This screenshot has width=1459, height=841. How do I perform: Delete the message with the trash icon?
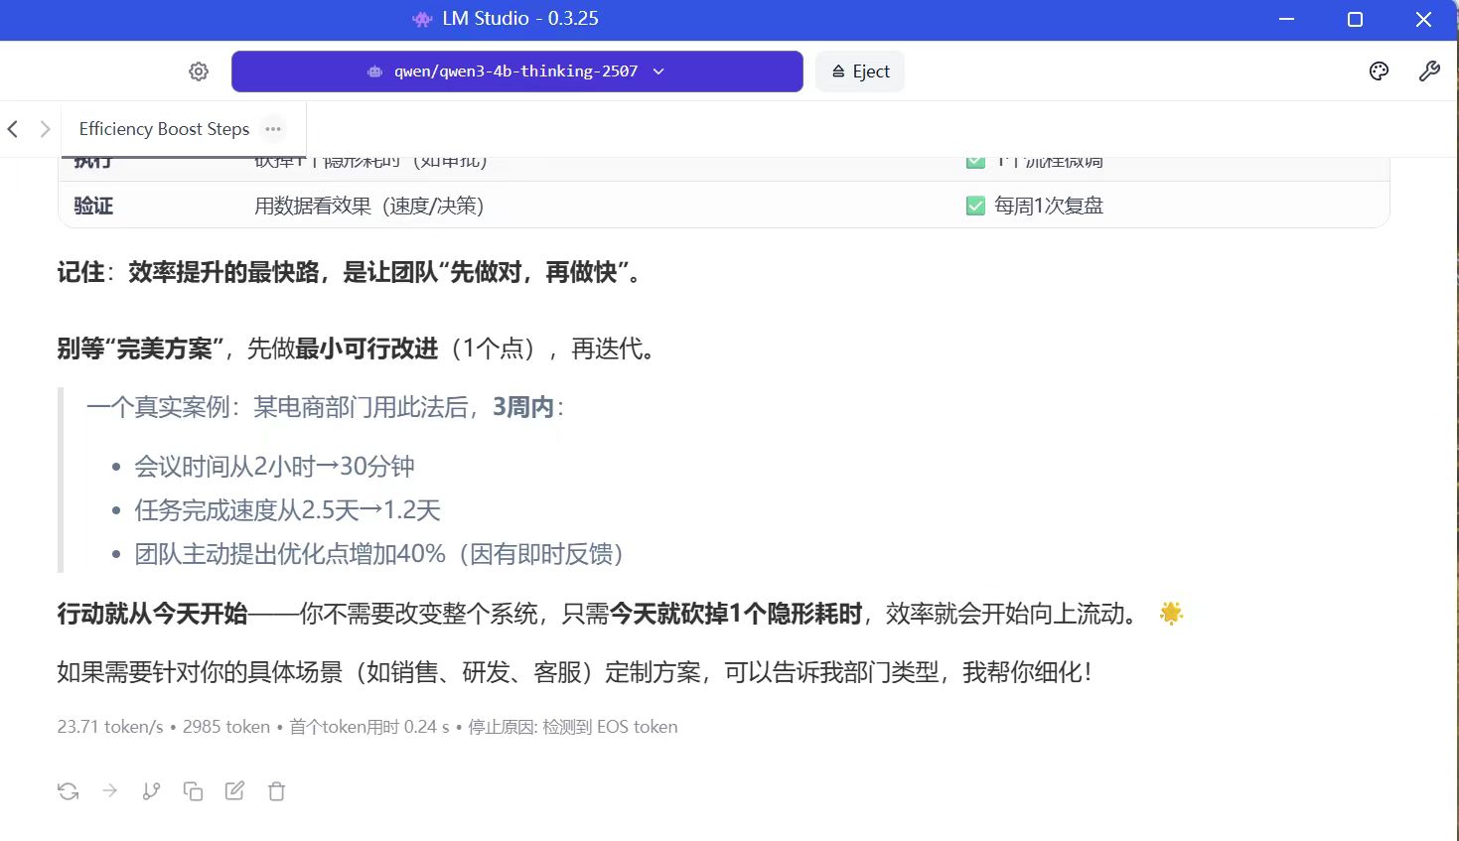tap(276, 791)
